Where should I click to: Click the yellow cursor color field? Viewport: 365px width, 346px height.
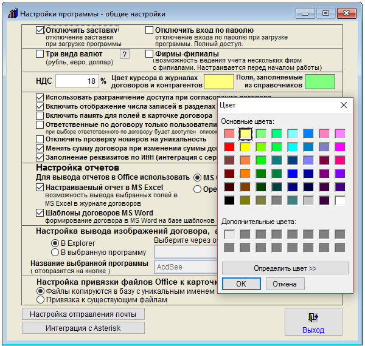[x=218, y=81]
